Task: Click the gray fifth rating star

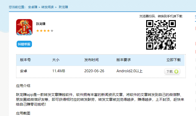Action: pyautogui.click(x=52, y=31)
